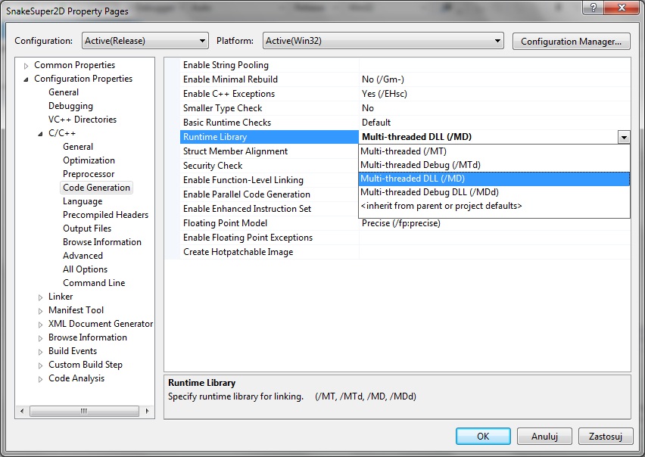Confirm with the OK button

(x=483, y=437)
